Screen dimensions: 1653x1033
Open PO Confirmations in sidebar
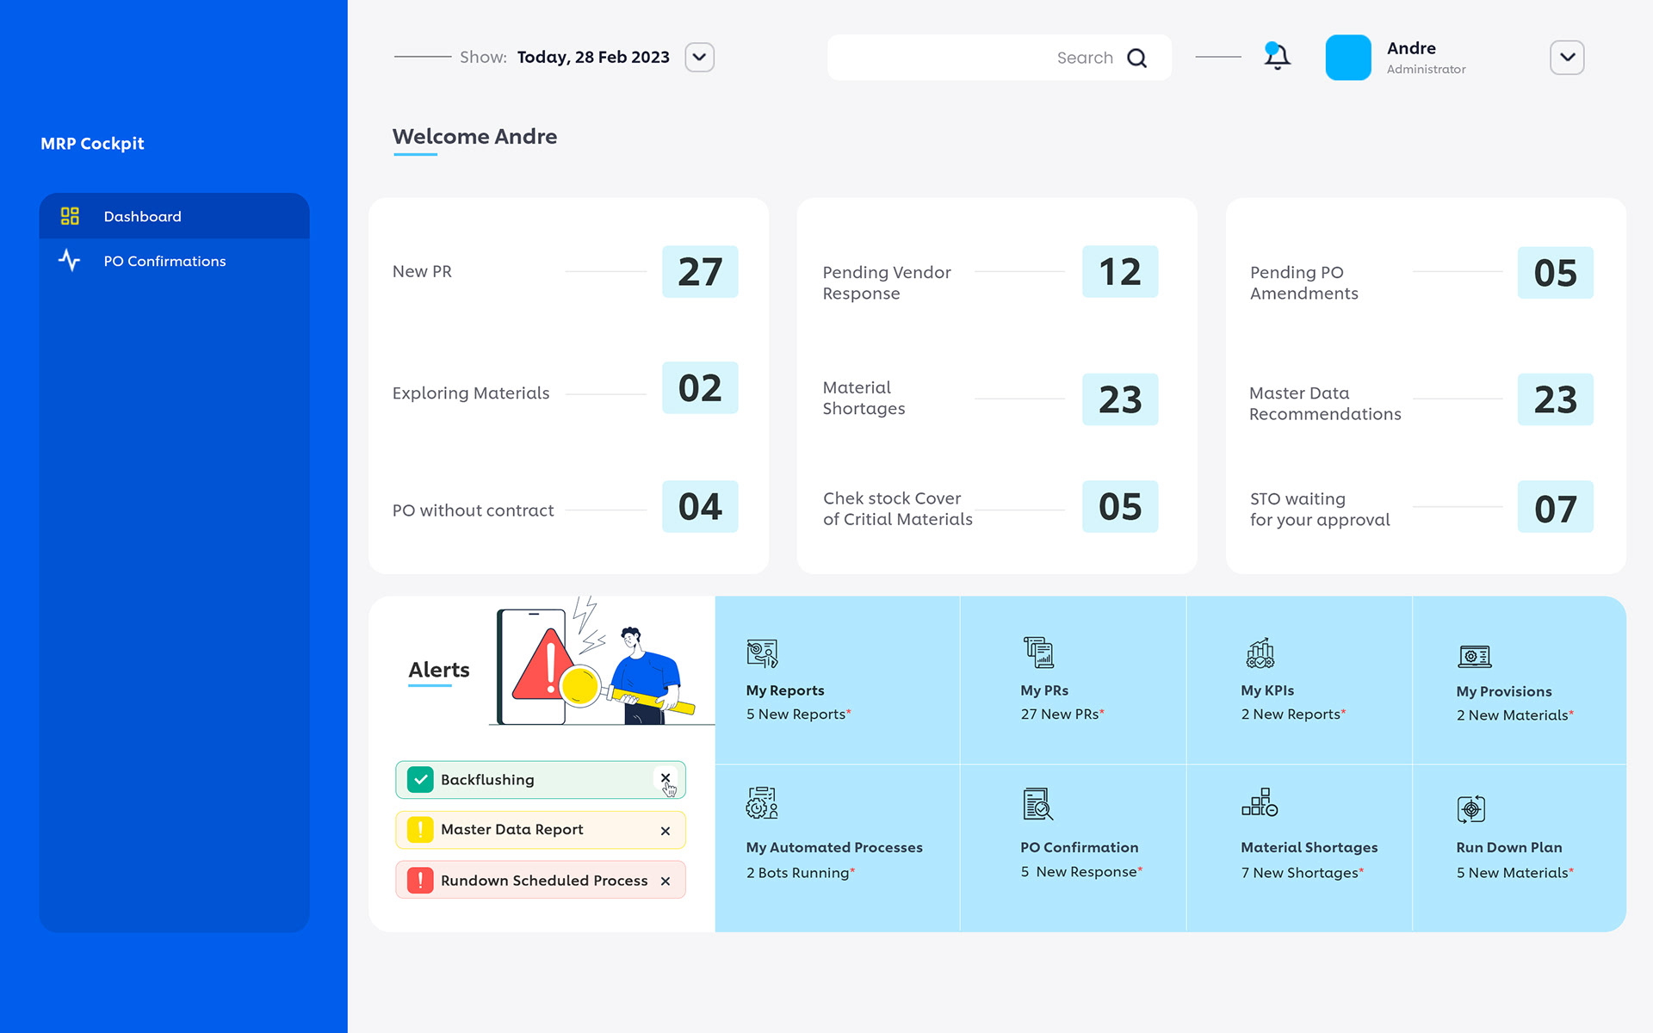tap(164, 261)
